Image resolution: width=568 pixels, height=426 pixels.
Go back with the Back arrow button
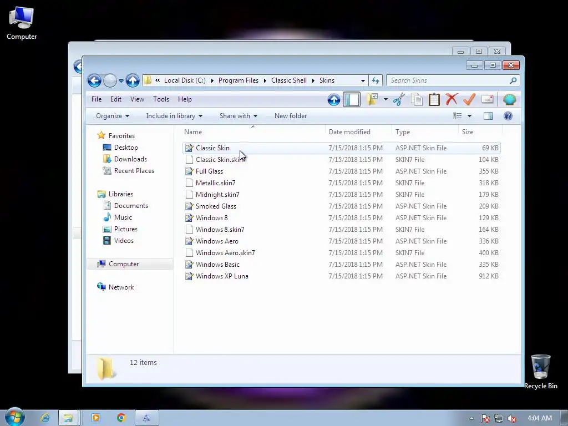(x=94, y=80)
